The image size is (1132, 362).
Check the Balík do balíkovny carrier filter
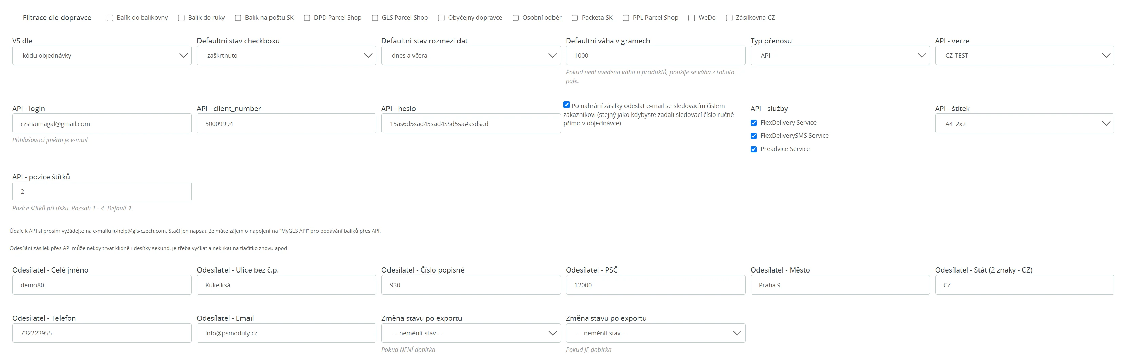[x=110, y=18]
